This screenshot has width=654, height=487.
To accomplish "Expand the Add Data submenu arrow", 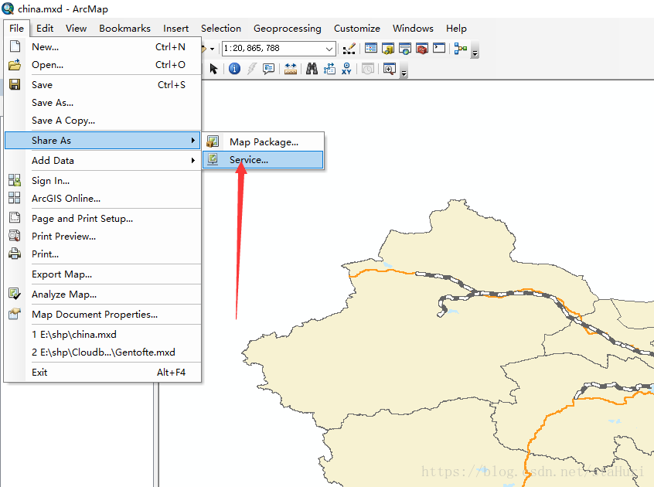I will click(192, 161).
